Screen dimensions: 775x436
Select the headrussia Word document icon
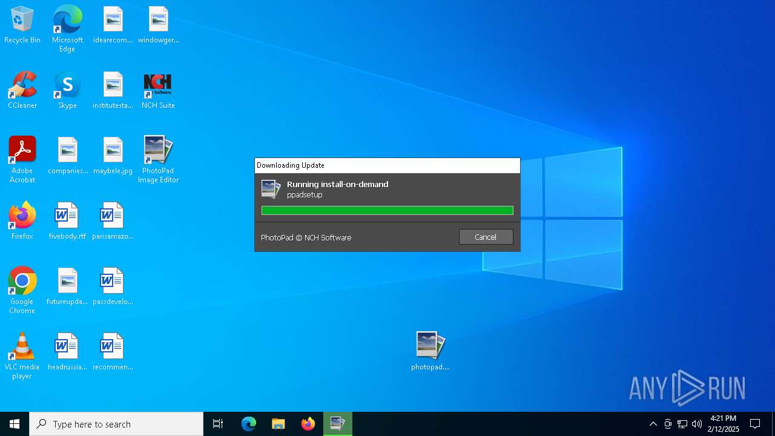pyautogui.click(x=67, y=352)
